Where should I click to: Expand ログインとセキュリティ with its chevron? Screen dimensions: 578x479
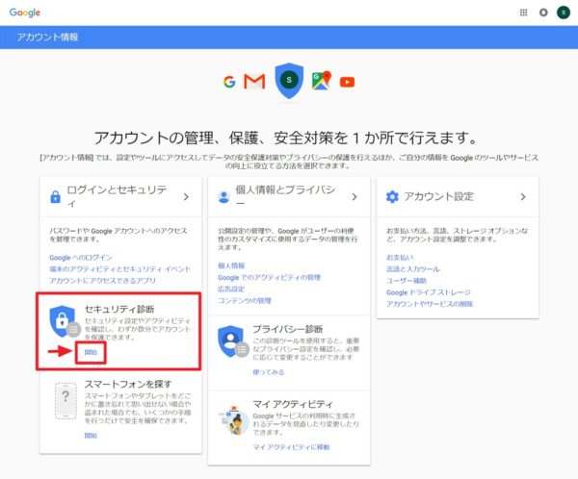pos(186,197)
